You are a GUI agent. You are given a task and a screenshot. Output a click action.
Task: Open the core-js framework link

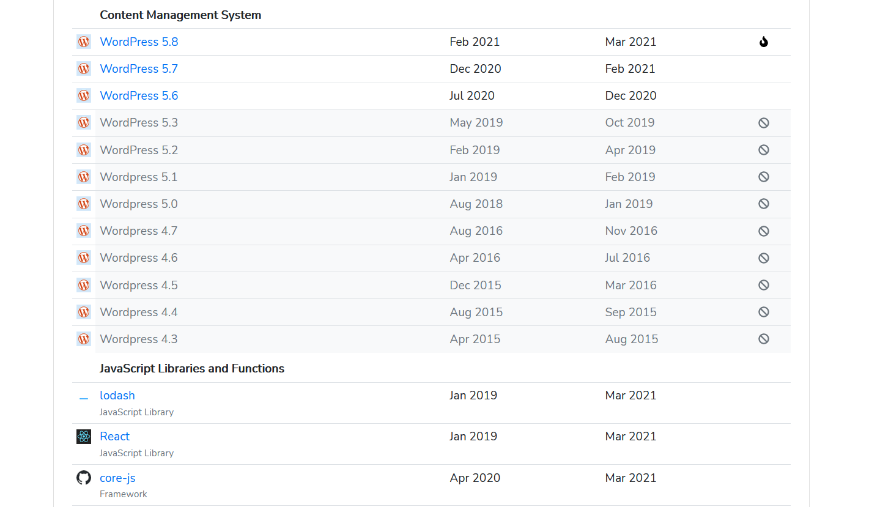click(x=117, y=478)
